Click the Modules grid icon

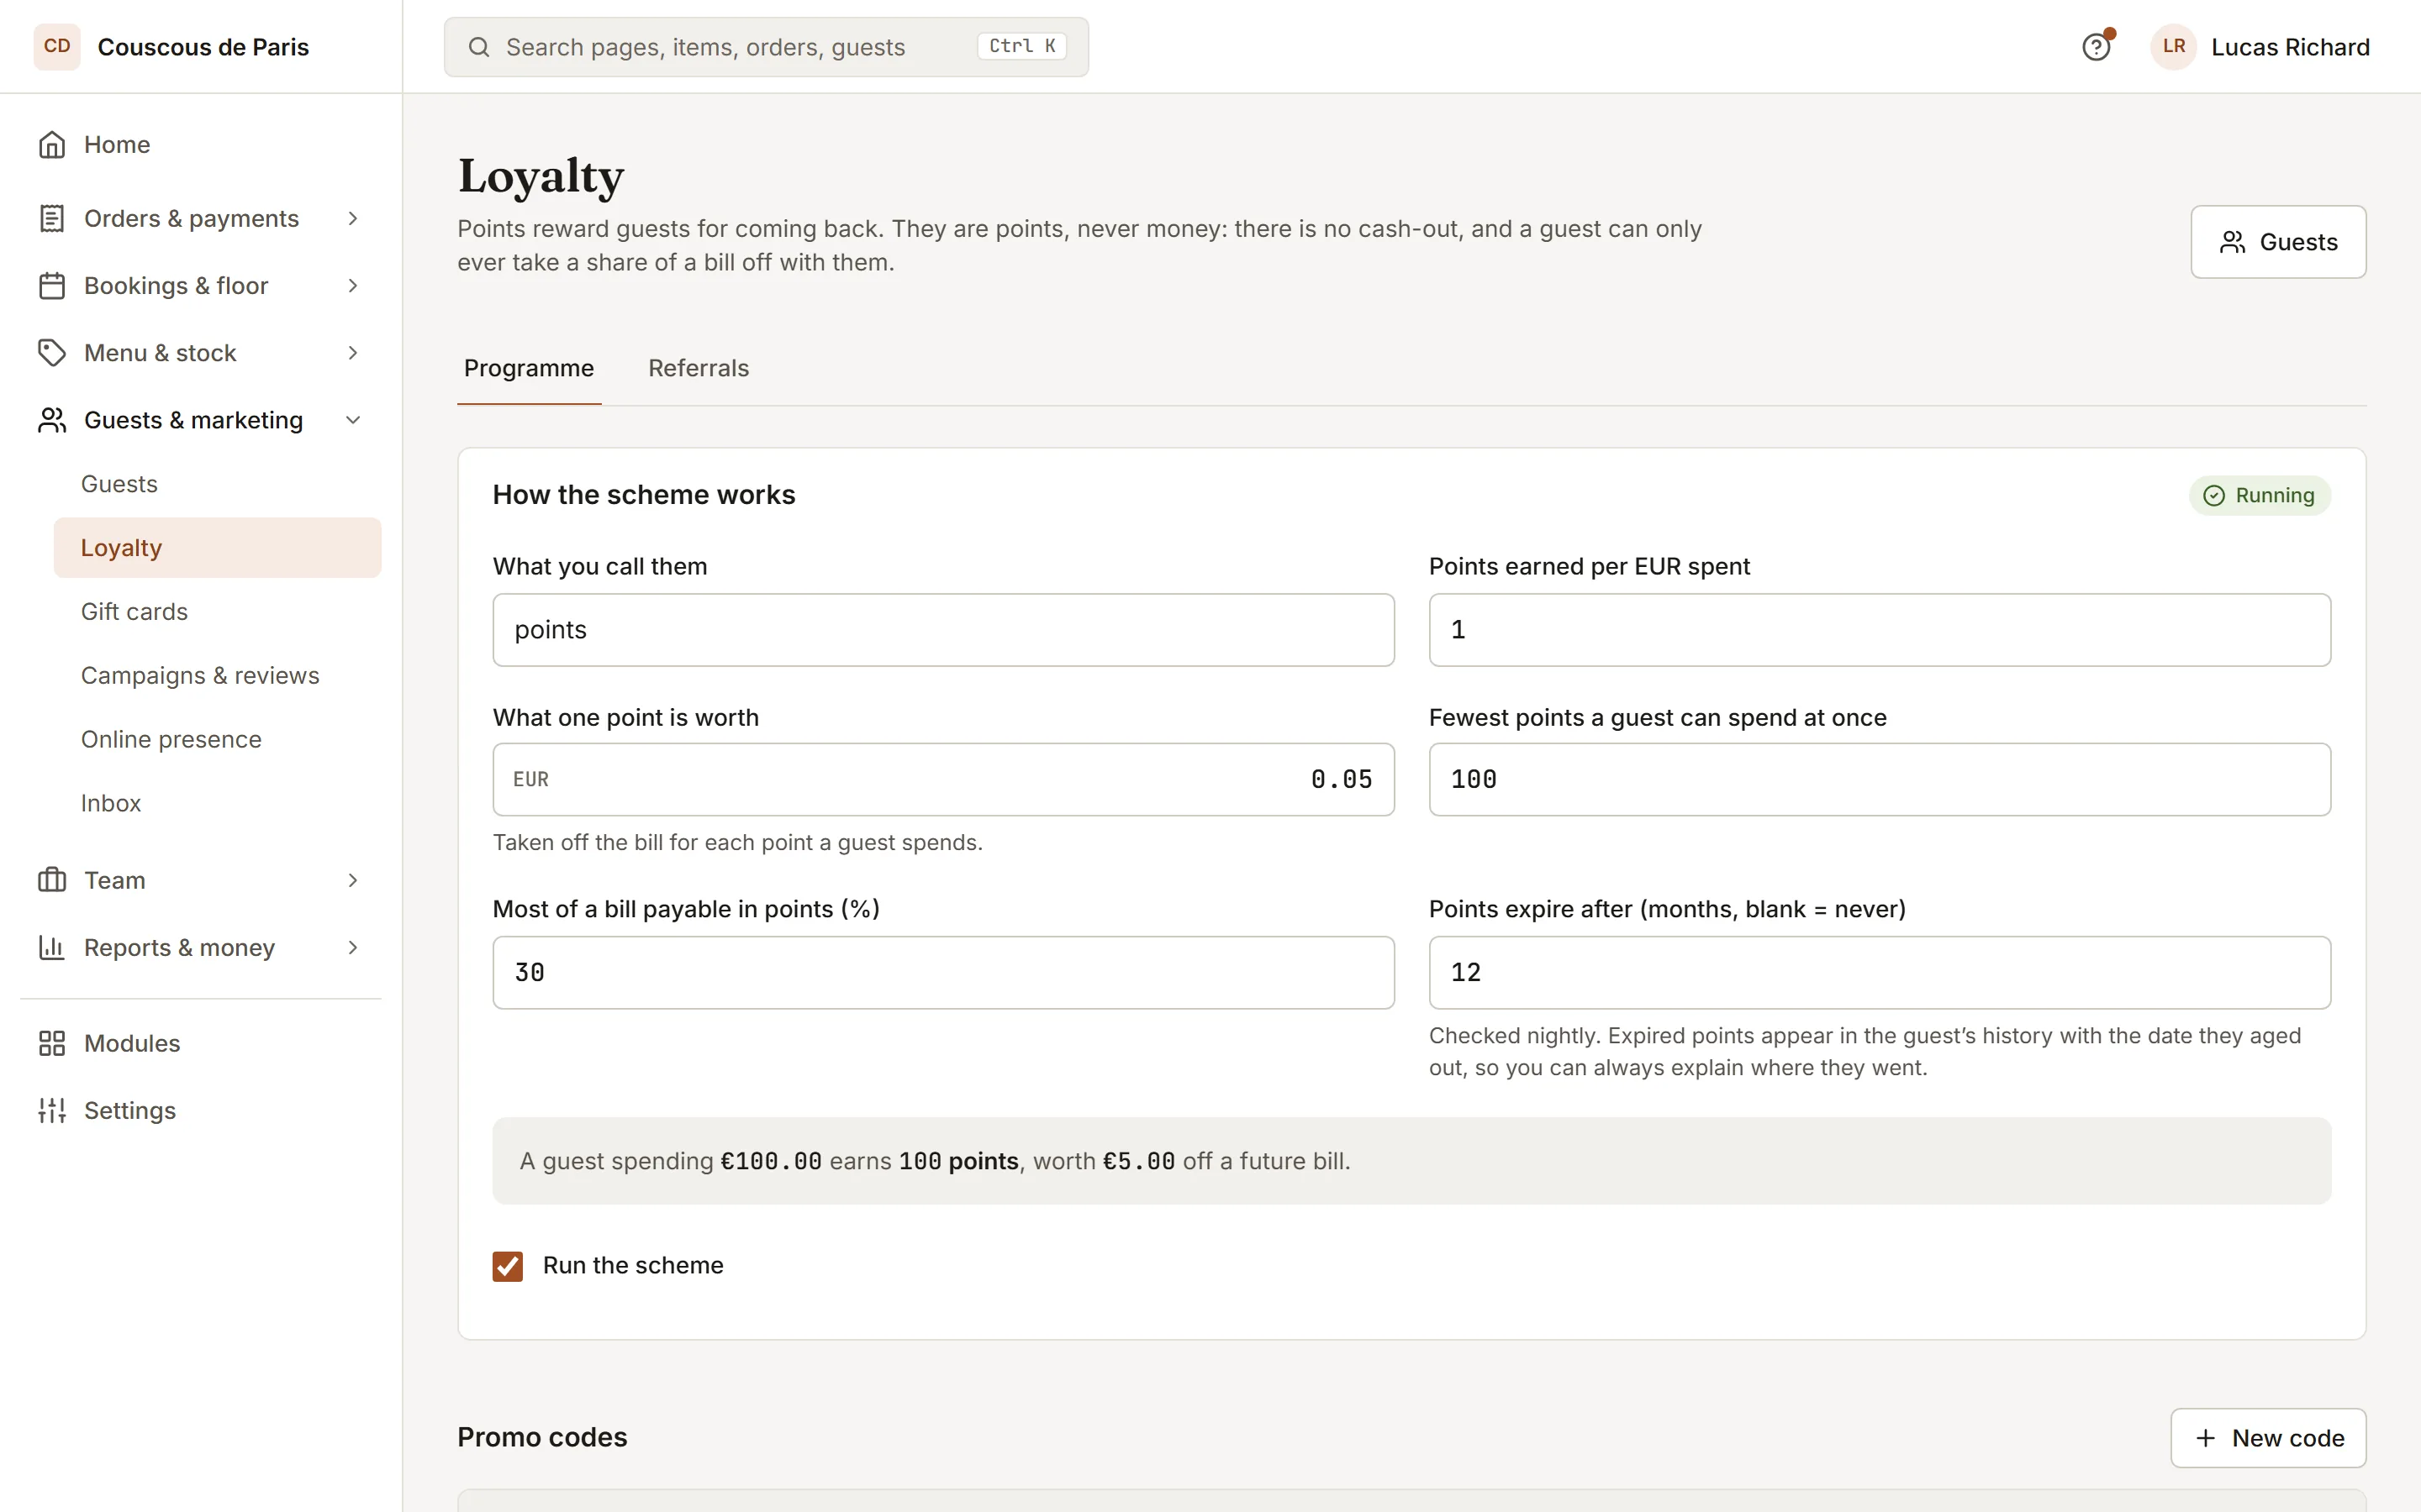52,1043
